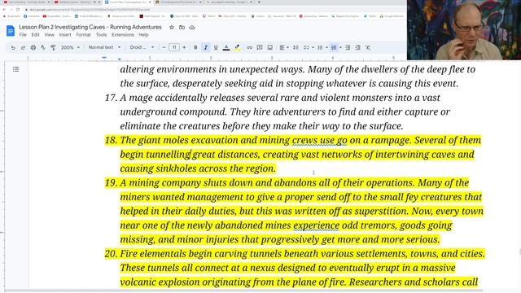The height and width of the screenshot is (293, 521).
Task: Open the text color picker
Action: (226, 48)
